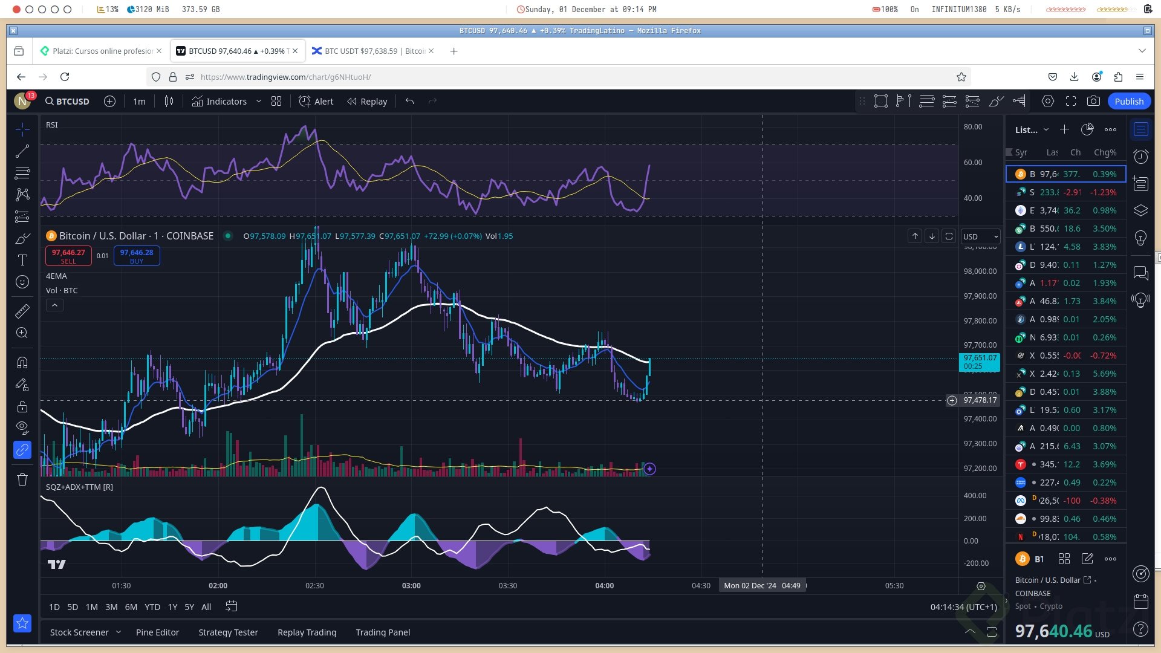1161x653 pixels.
Task: Click the trash remove objects icon
Action: coord(22,479)
